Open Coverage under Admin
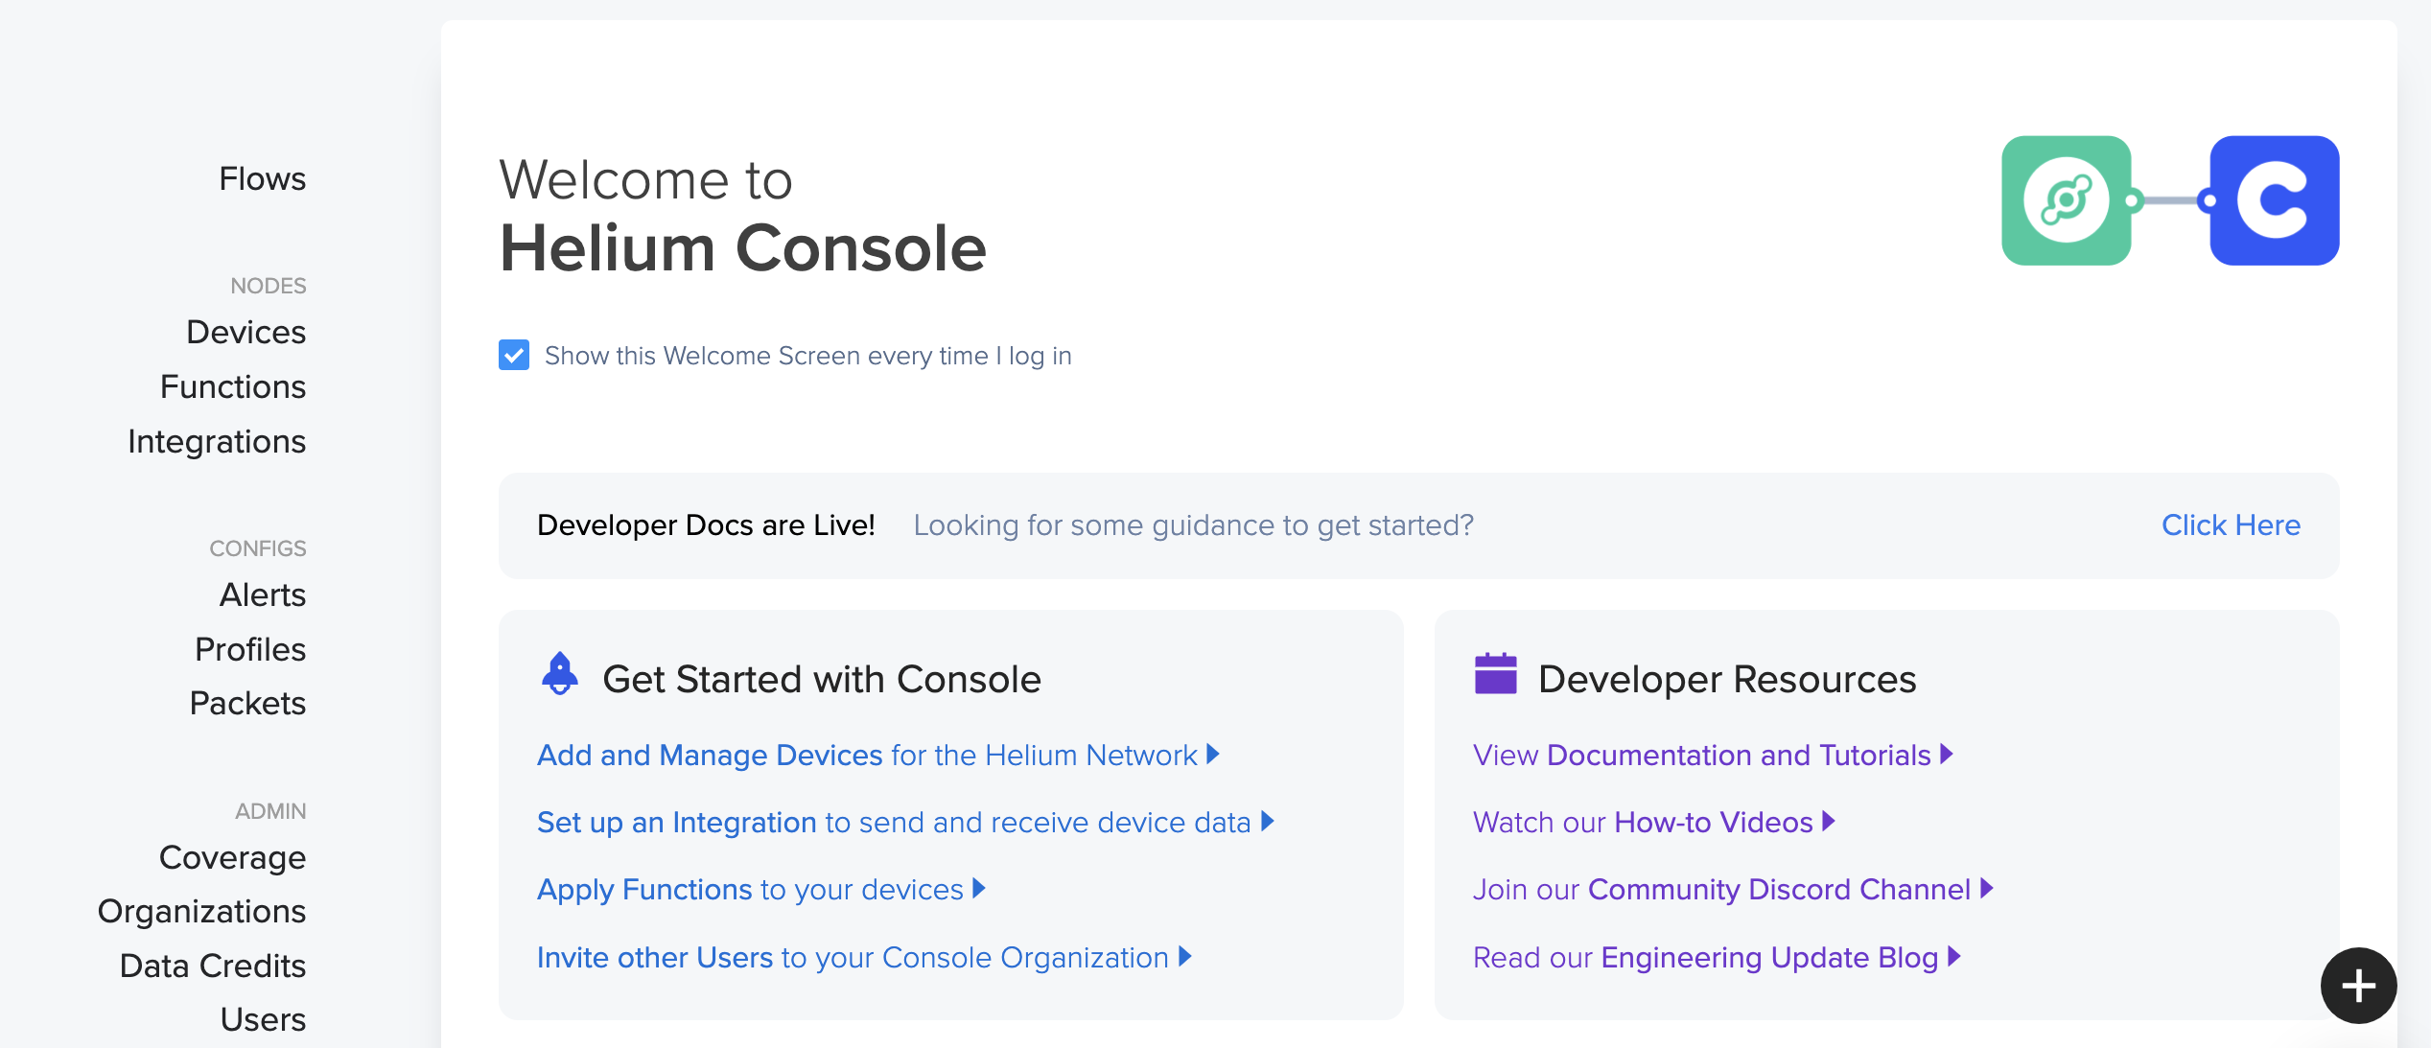The width and height of the screenshot is (2431, 1048). 232,857
